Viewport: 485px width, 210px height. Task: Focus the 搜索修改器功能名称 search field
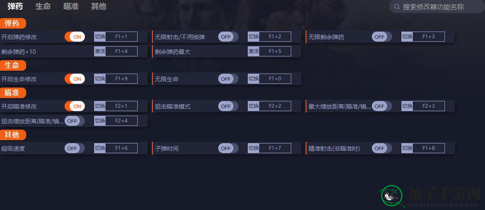[x=437, y=7]
